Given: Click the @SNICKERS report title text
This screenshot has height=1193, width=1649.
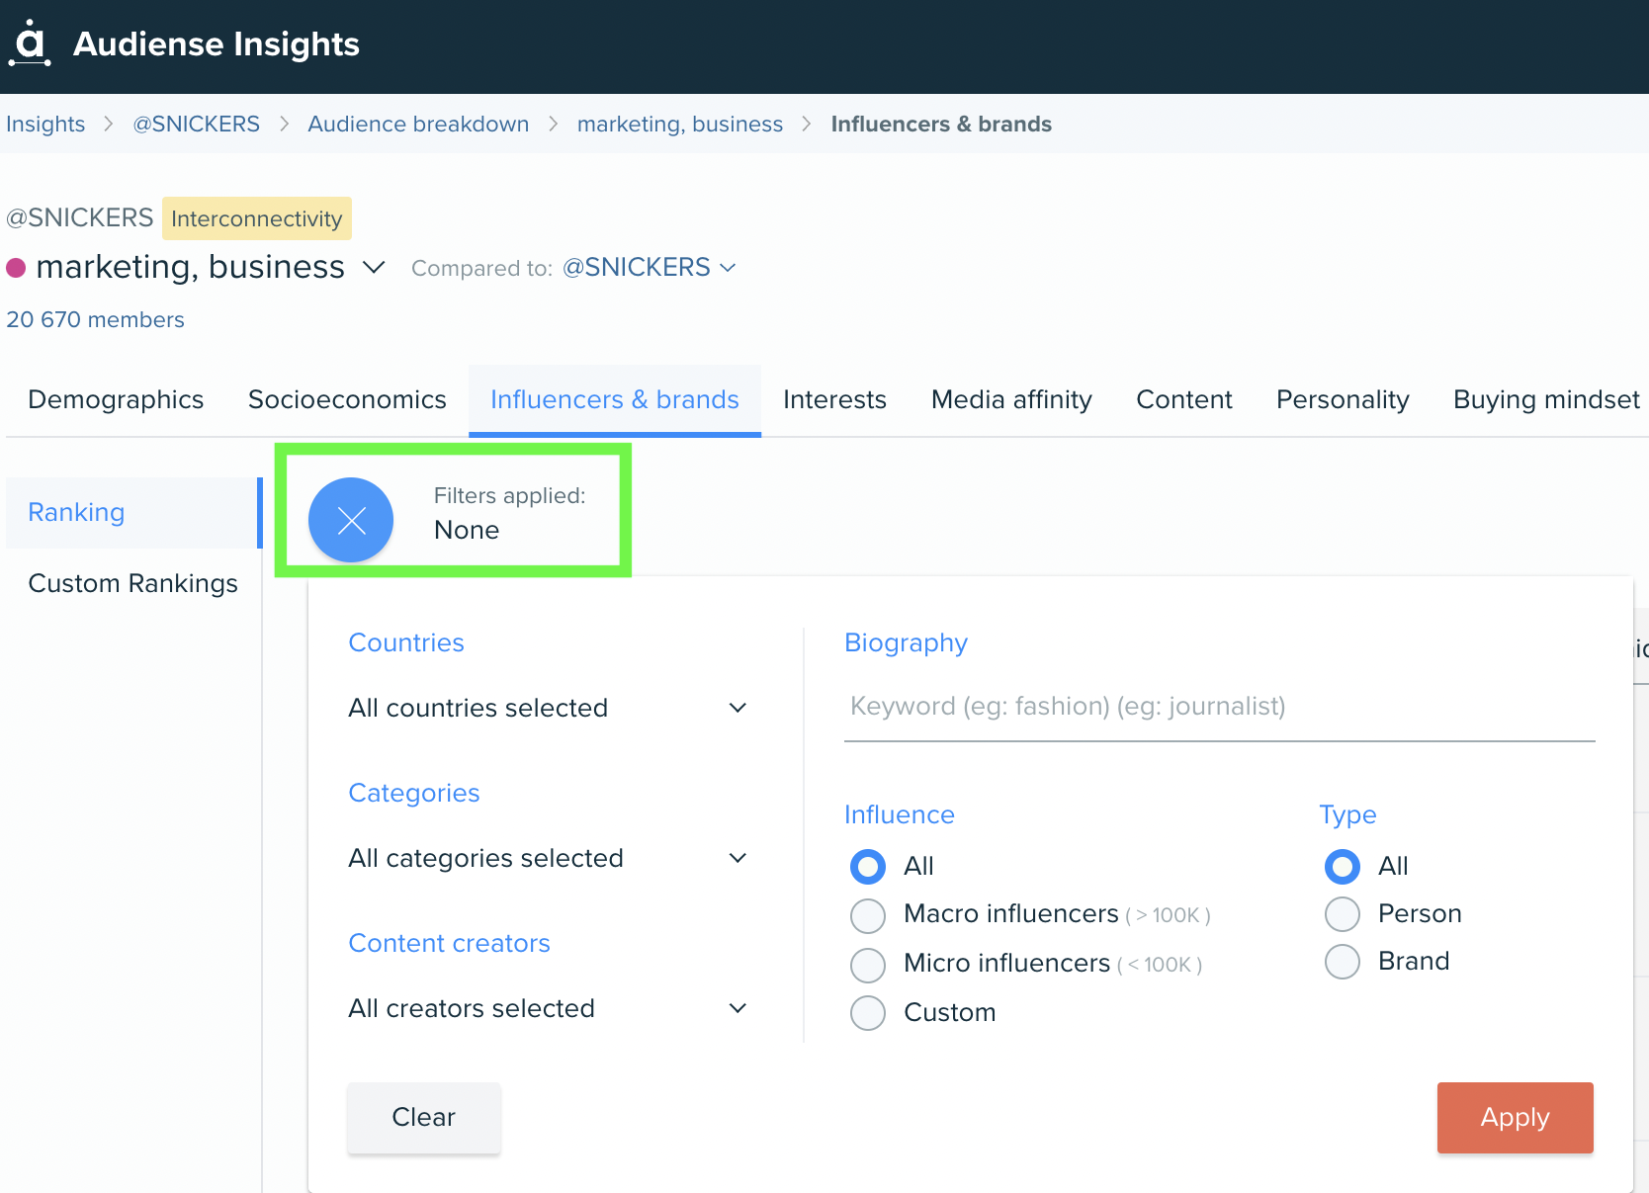Looking at the screenshot, I should click(80, 217).
